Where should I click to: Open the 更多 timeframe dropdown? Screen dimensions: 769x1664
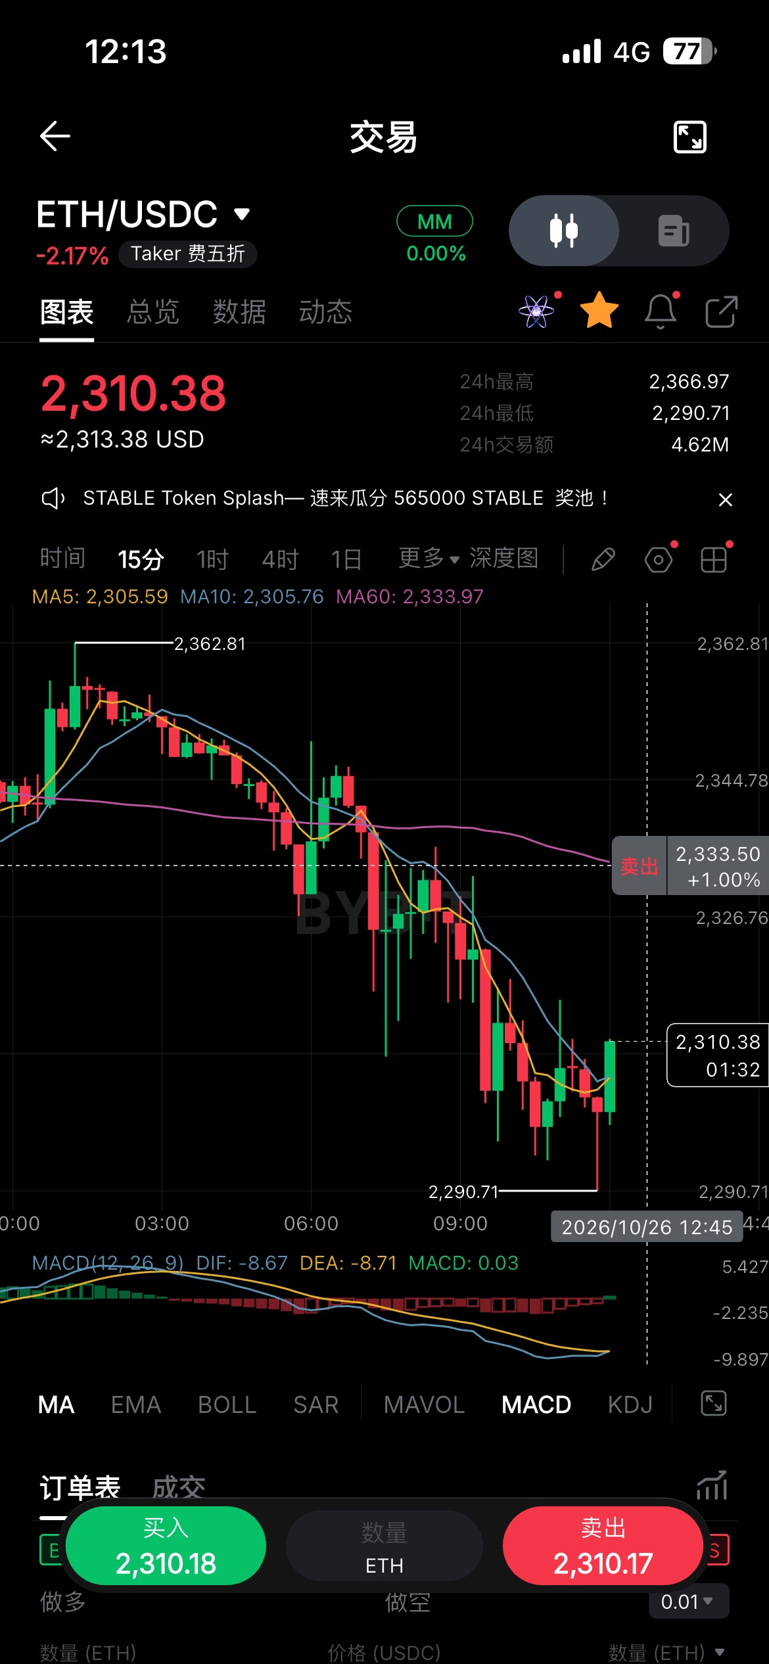click(x=429, y=559)
